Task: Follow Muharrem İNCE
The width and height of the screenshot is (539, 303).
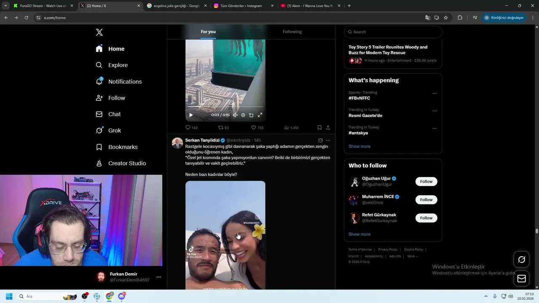Action: pyautogui.click(x=426, y=199)
